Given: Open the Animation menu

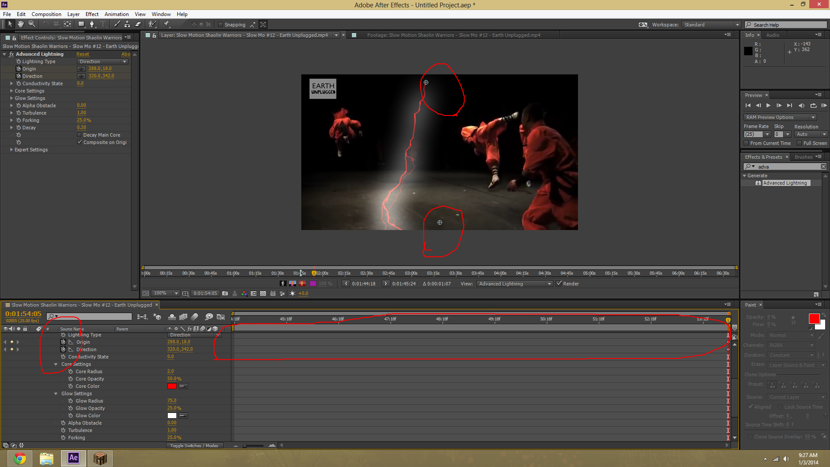Looking at the screenshot, I should (116, 14).
